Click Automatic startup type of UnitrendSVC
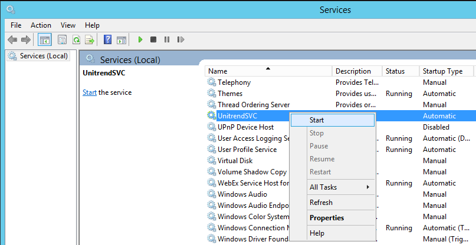The height and width of the screenshot is (245, 476). pos(439,116)
